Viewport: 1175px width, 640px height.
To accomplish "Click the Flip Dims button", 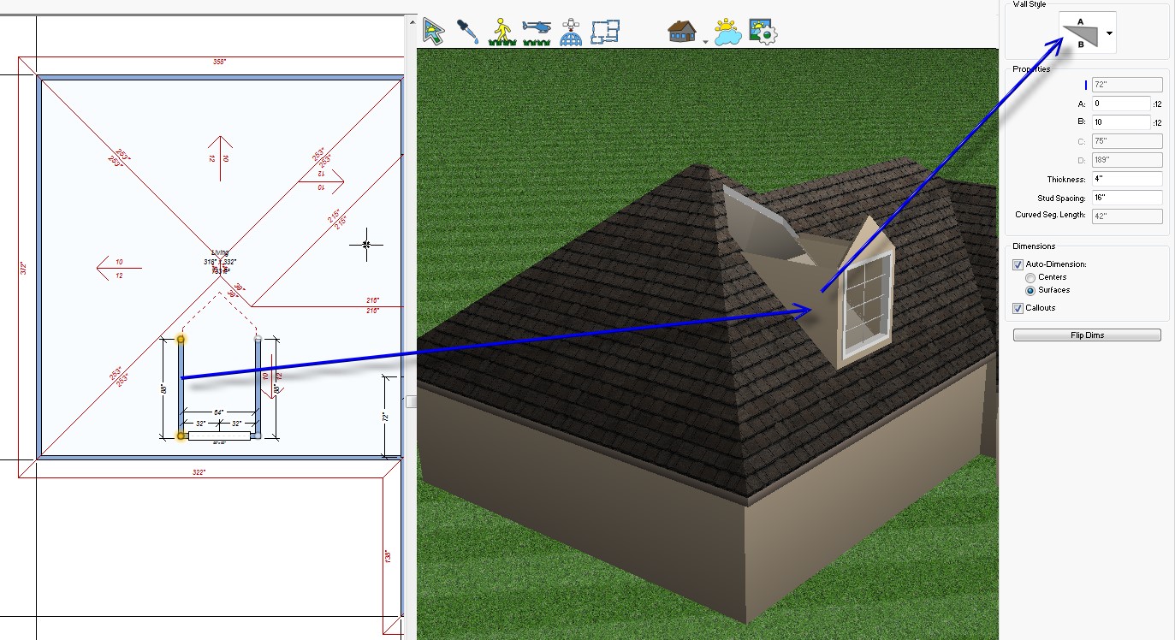I will click(x=1087, y=335).
